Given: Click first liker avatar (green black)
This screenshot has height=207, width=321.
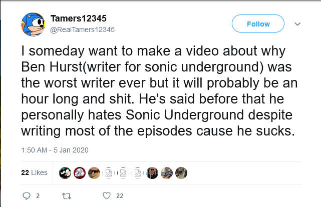Looking at the screenshot, I should (65, 172).
